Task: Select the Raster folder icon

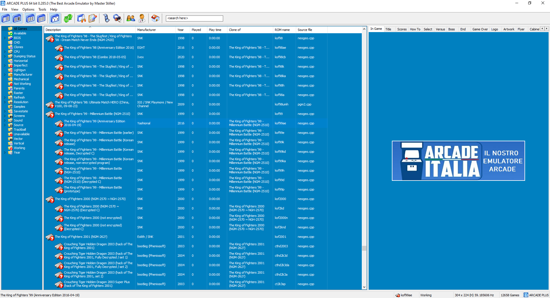Action: tap(10, 93)
